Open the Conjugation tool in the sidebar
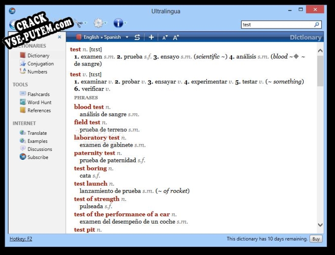 tap(40, 64)
